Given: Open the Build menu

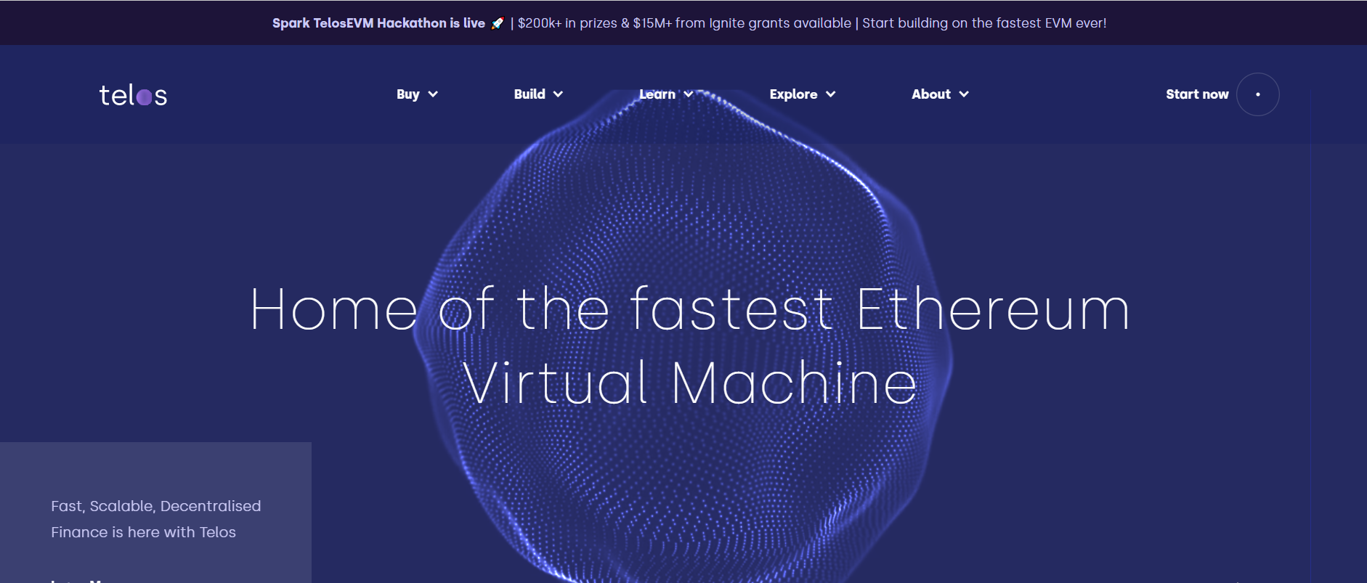Looking at the screenshot, I should pyautogui.click(x=530, y=94).
